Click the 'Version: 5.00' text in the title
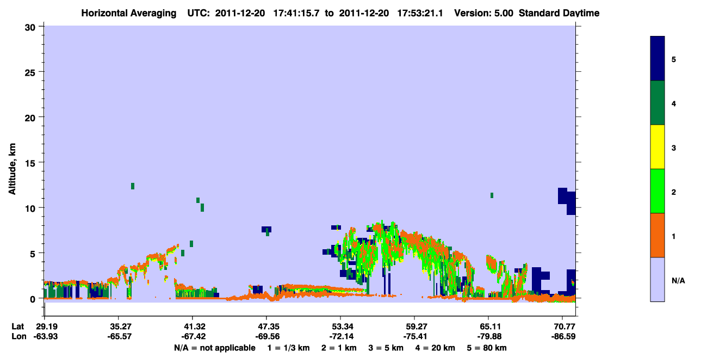The width and height of the screenshot is (707, 363). pyautogui.click(x=483, y=13)
